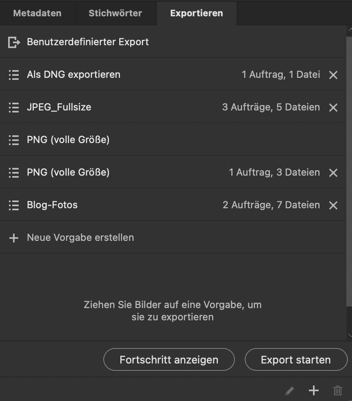The image size is (352, 401).
Task: Click list icon beside Blog-Fotos preset
Action: pyautogui.click(x=14, y=205)
